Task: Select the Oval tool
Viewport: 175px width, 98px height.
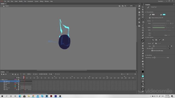Action: click(143, 30)
